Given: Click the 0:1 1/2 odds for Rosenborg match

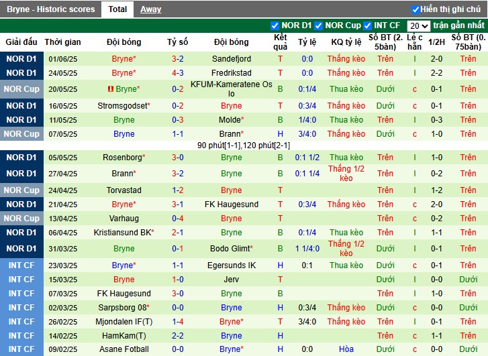Looking at the screenshot, I should (x=307, y=158).
